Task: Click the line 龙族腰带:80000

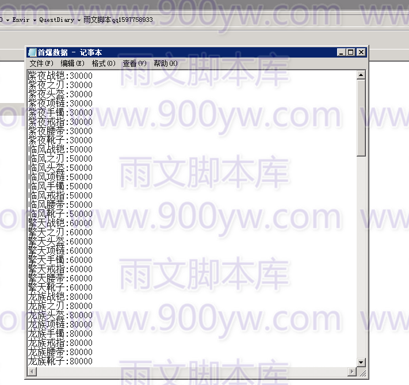Action: (60, 352)
